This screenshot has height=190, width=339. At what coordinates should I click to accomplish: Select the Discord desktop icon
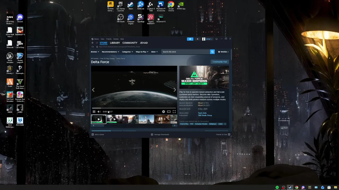(x=20, y=18)
